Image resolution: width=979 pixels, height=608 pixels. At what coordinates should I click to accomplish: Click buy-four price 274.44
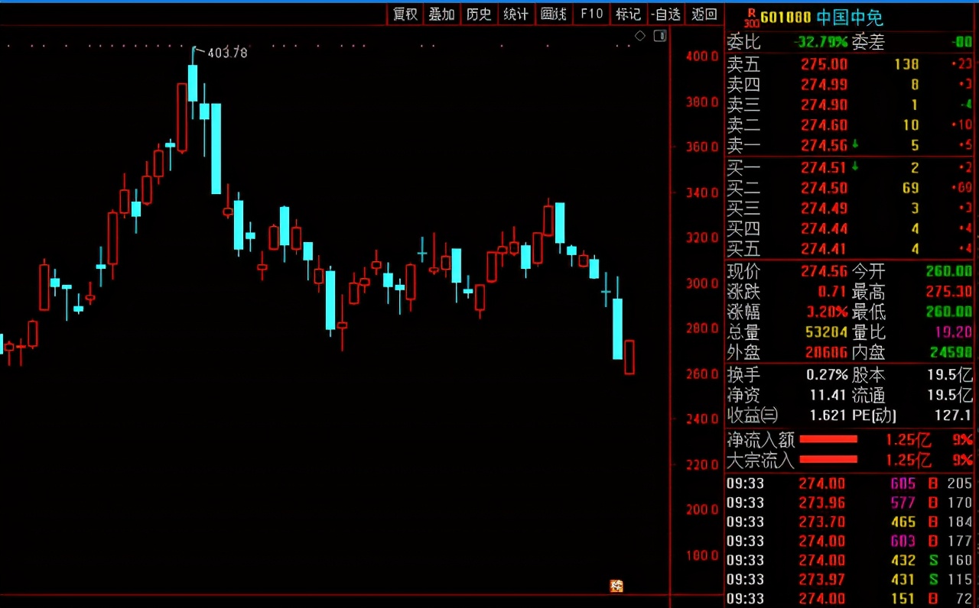pyautogui.click(x=824, y=228)
